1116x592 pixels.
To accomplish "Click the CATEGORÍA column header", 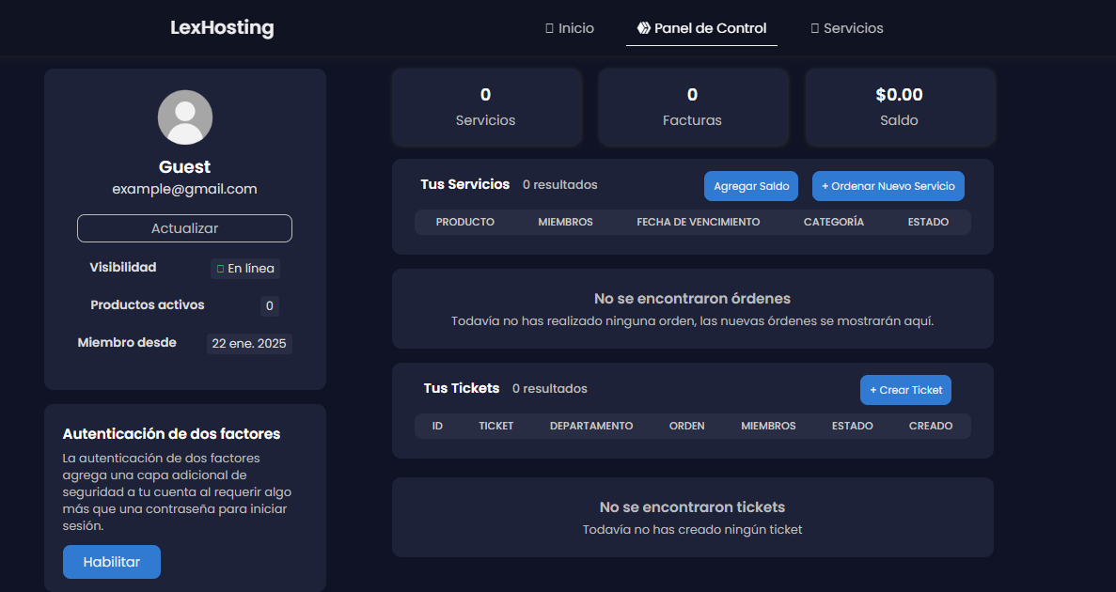I will [833, 222].
